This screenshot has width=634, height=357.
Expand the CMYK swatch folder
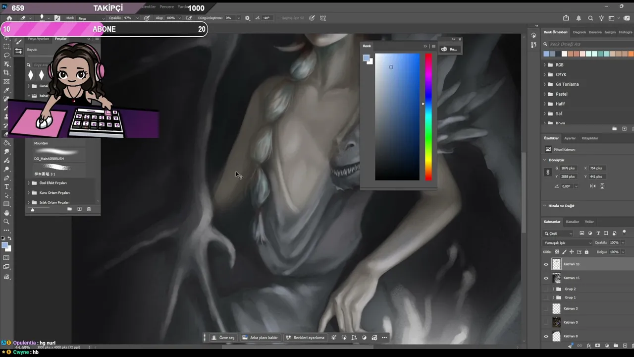545,75
